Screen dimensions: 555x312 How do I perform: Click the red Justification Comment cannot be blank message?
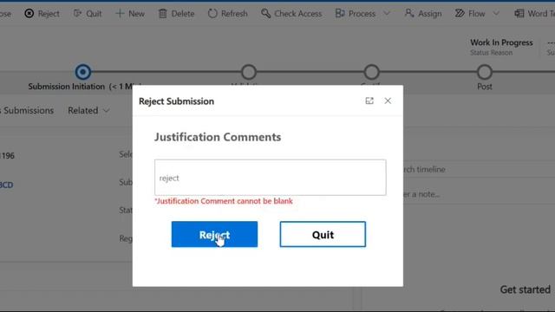pos(224,201)
